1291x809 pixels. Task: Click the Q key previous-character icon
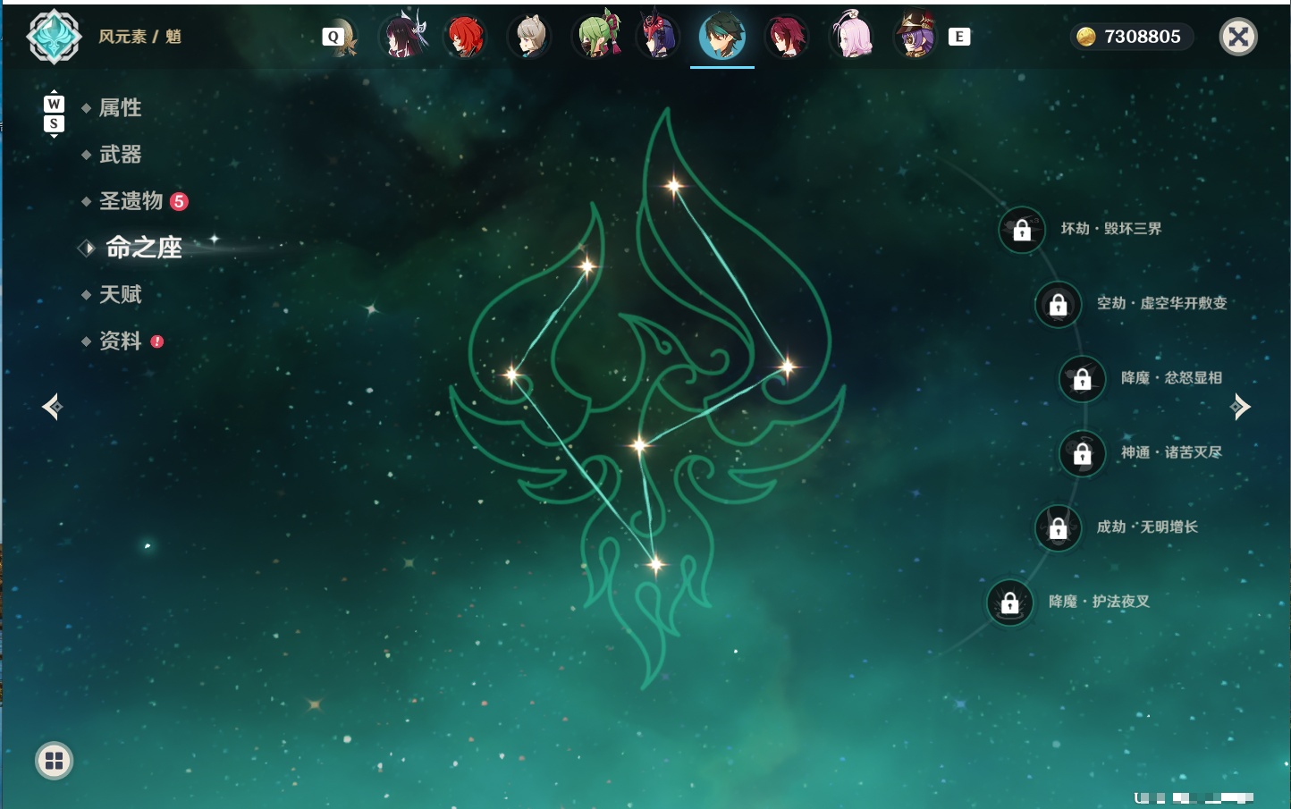click(333, 37)
